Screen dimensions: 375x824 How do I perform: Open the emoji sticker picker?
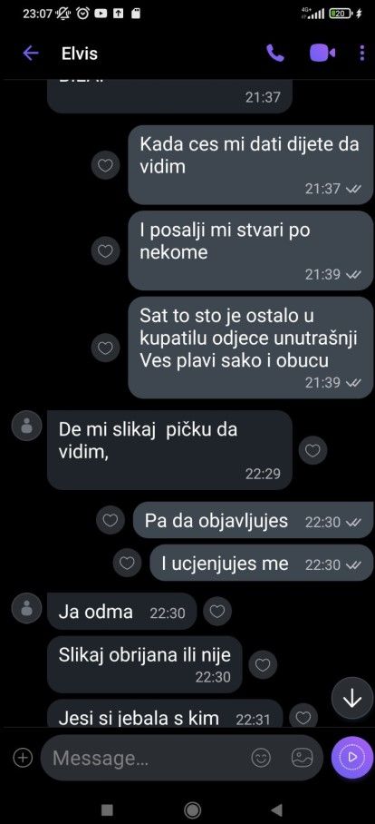[261, 758]
